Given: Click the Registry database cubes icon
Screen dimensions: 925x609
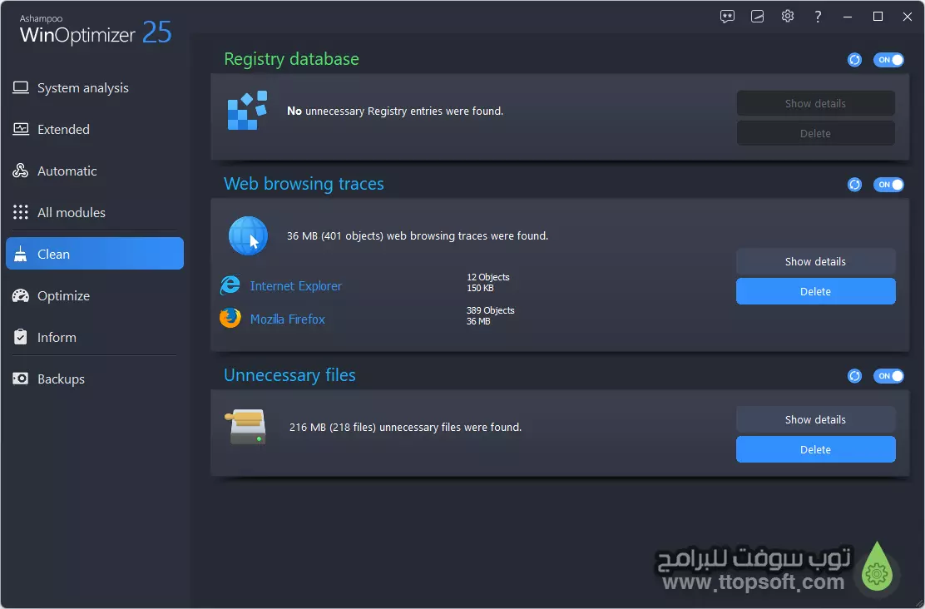Looking at the screenshot, I should pos(247,111).
